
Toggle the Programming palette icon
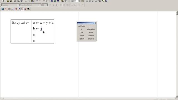(22, 9)
